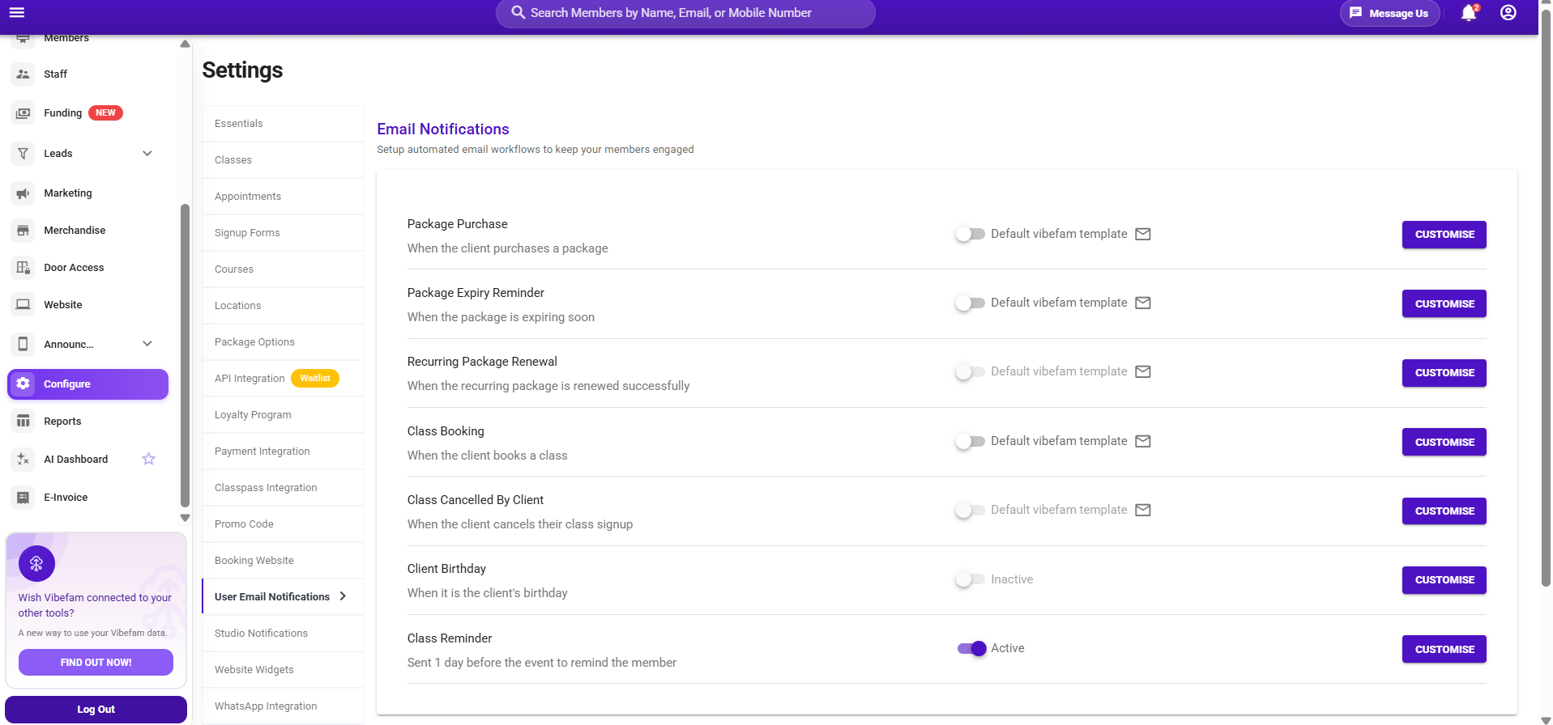Click the envelope icon for Class Cancelled By Client
Viewport: 1553px width, 725px height.
(x=1143, y=510)
